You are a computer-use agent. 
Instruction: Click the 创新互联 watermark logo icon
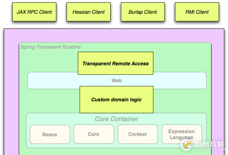point(187,145)
